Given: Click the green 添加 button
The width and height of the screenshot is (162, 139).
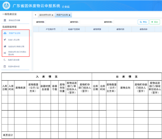Looking at the screenshot, I should pyautogui.click(x=155, y=22).
